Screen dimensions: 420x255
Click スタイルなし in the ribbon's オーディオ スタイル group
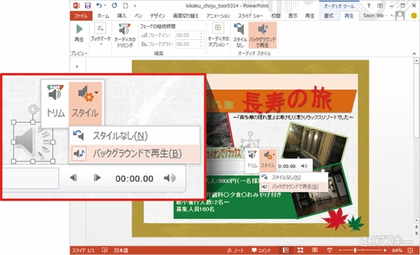[239, 36]
